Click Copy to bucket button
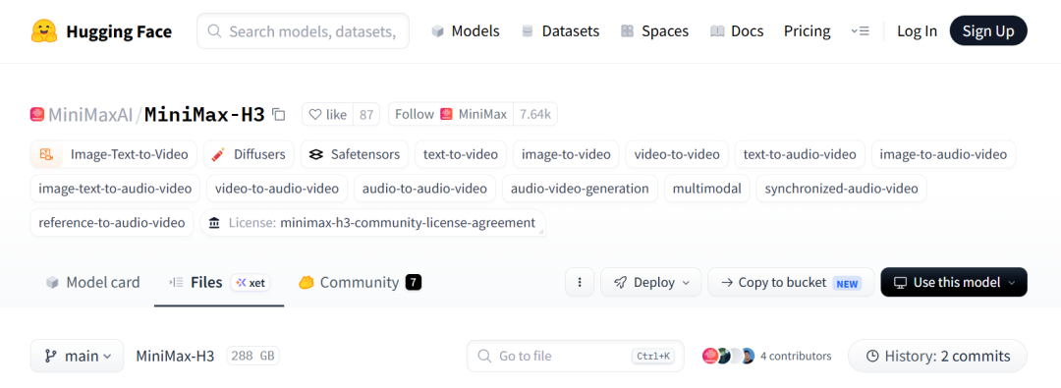The height and width of the screenshot is (388, 1061). point(791,282)
